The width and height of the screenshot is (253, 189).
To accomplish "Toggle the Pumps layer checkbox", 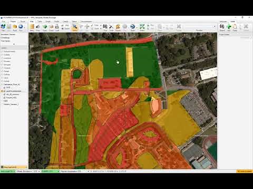I will [2, 71].
